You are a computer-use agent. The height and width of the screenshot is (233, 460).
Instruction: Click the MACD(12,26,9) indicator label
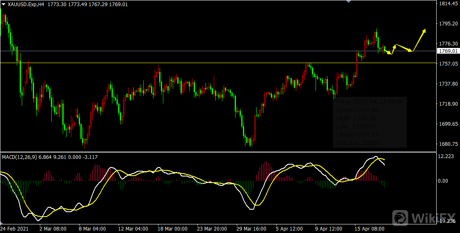click(x=19, y=157)
